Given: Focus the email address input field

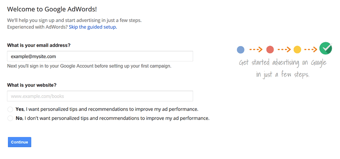Looking at the screenshot, I should click(x=100, y=56).
